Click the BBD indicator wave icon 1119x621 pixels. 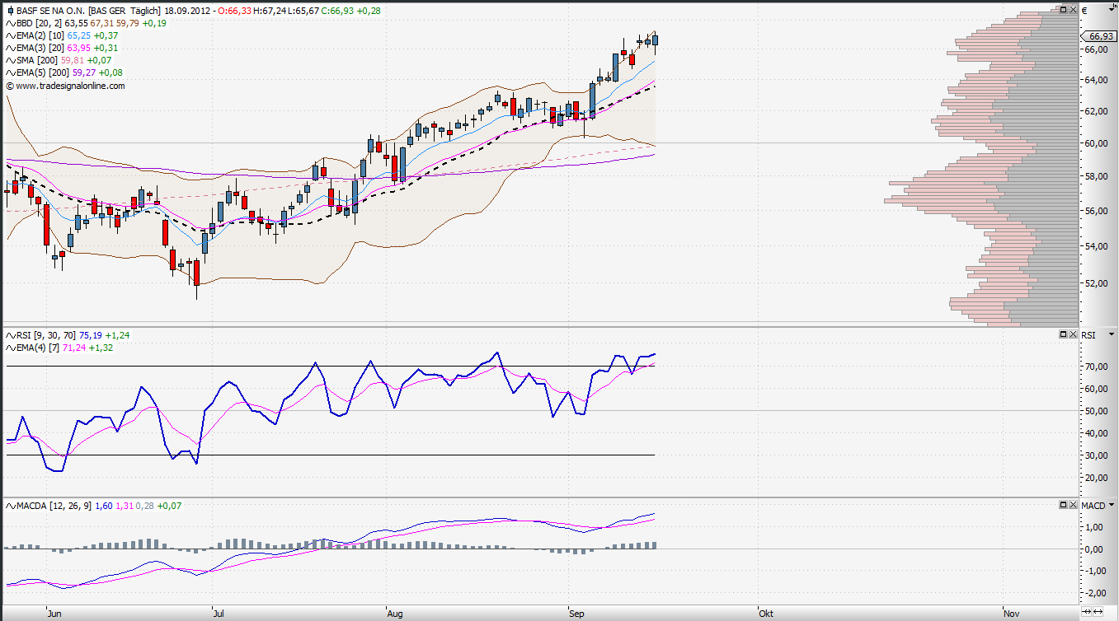point(10,23)
